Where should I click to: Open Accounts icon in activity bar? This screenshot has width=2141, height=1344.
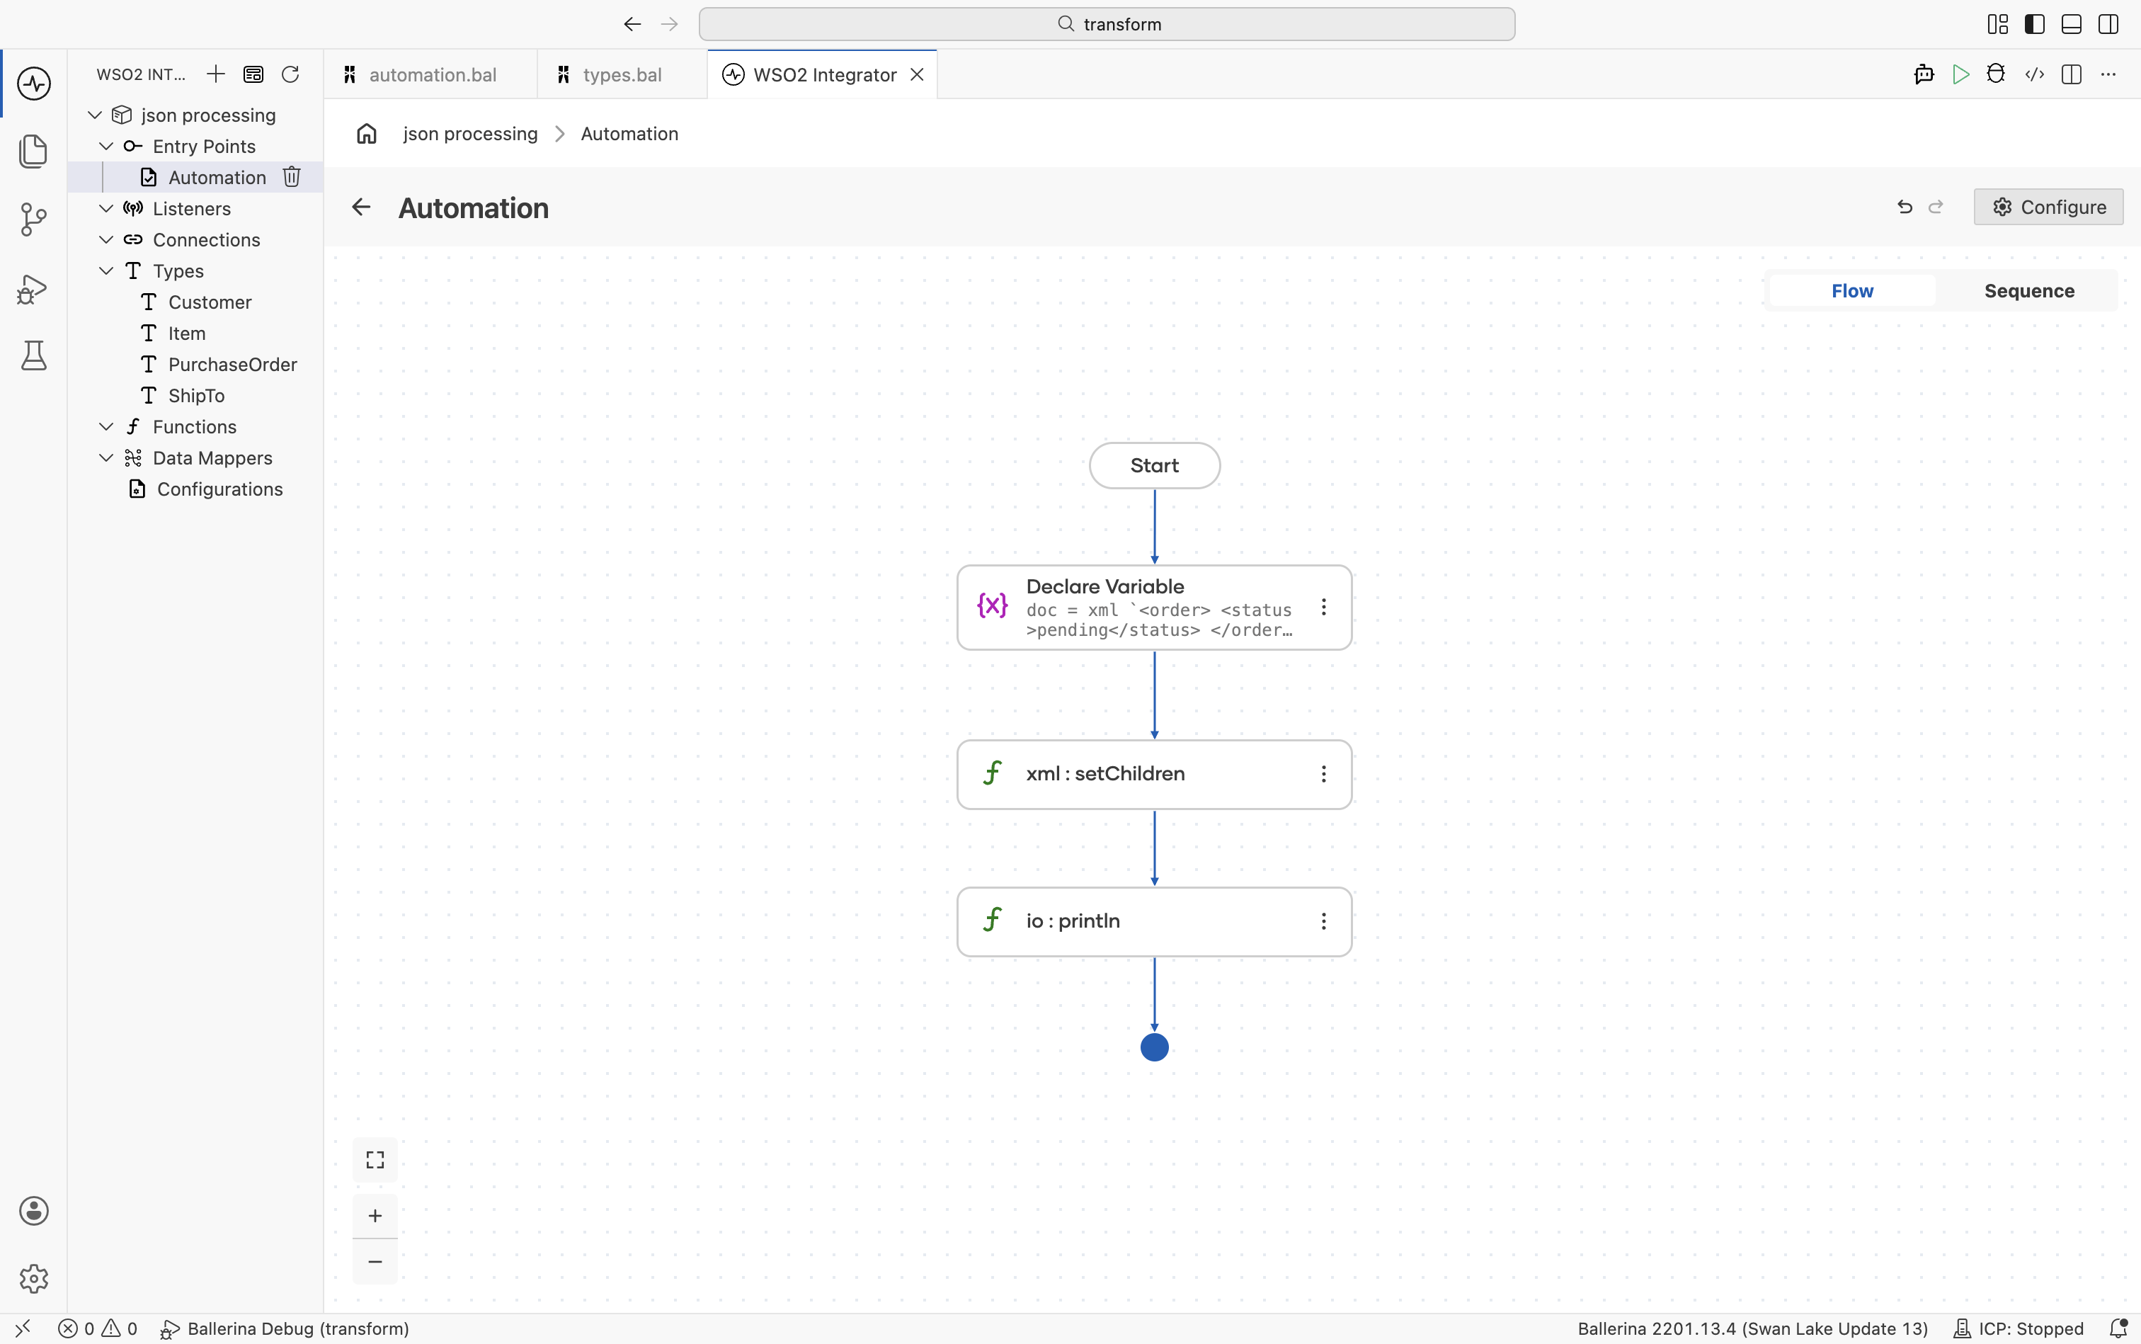click(x=34, y=1211)
